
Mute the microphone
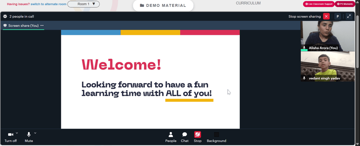pyautogui.click(x=29, y=137)
